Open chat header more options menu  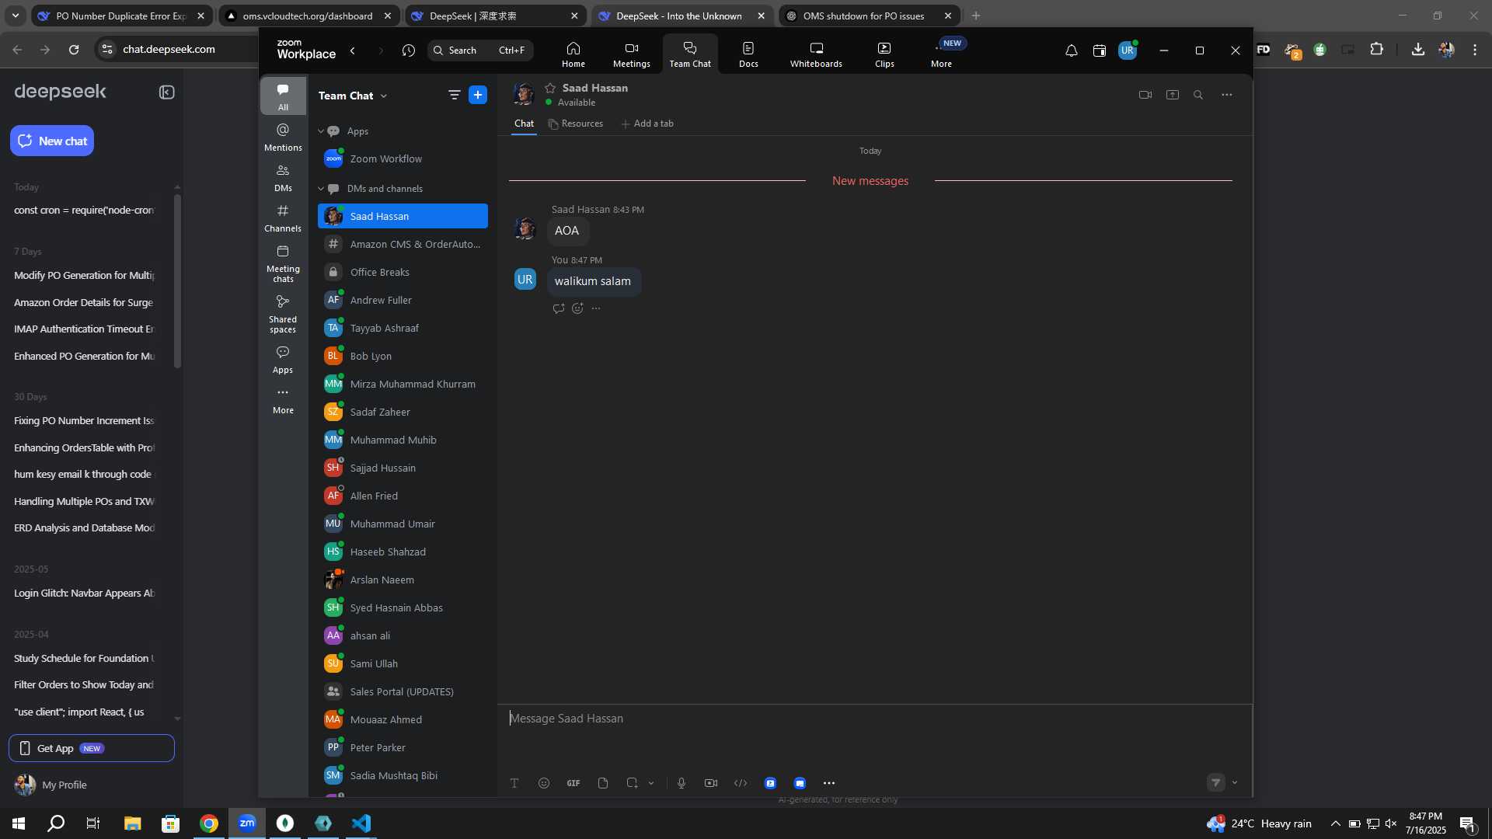(1227, 95)
